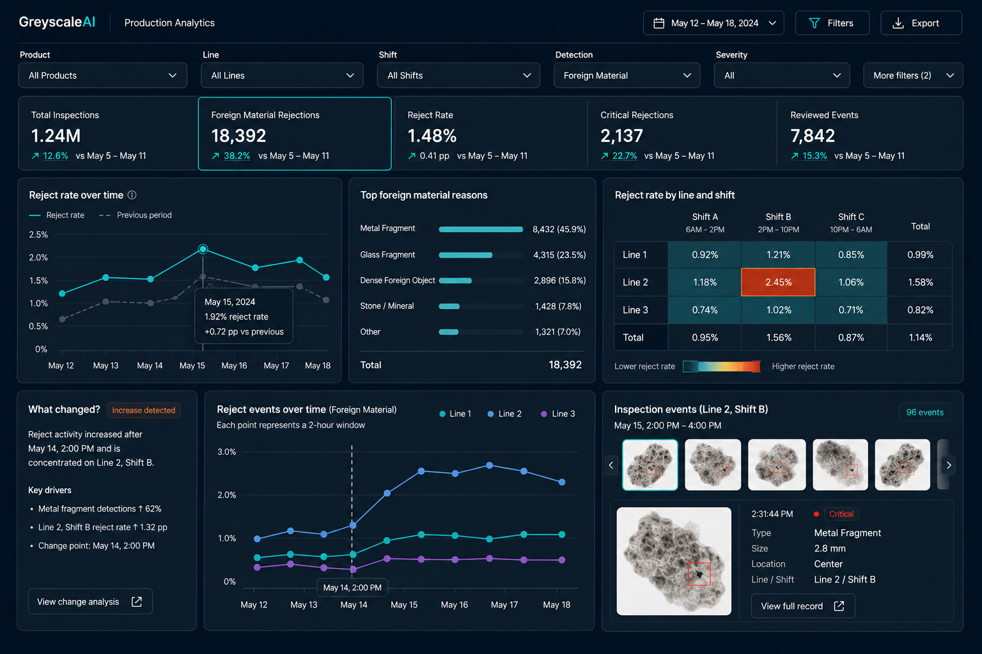The height and width of the screenshot is (654, 982).
Task: Select third inspection event thumbnail
Action: click(x=777, y=465)
